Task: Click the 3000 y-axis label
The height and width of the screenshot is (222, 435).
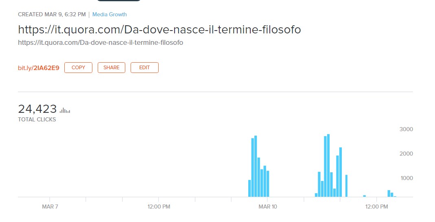Action: pyautogui.click(x=406, y=129)
